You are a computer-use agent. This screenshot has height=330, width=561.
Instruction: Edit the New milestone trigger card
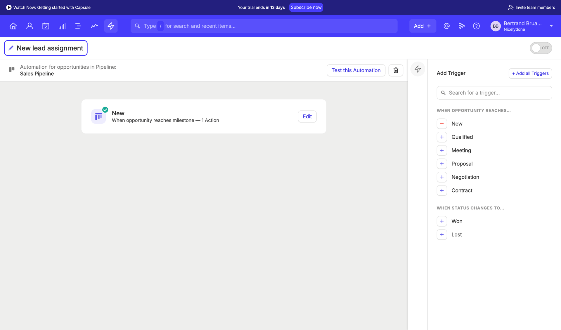(x=307, y=116)
